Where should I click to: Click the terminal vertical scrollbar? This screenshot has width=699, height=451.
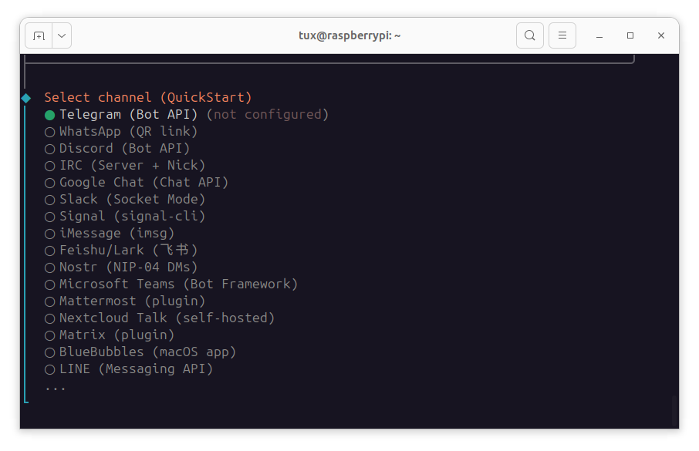674,410
